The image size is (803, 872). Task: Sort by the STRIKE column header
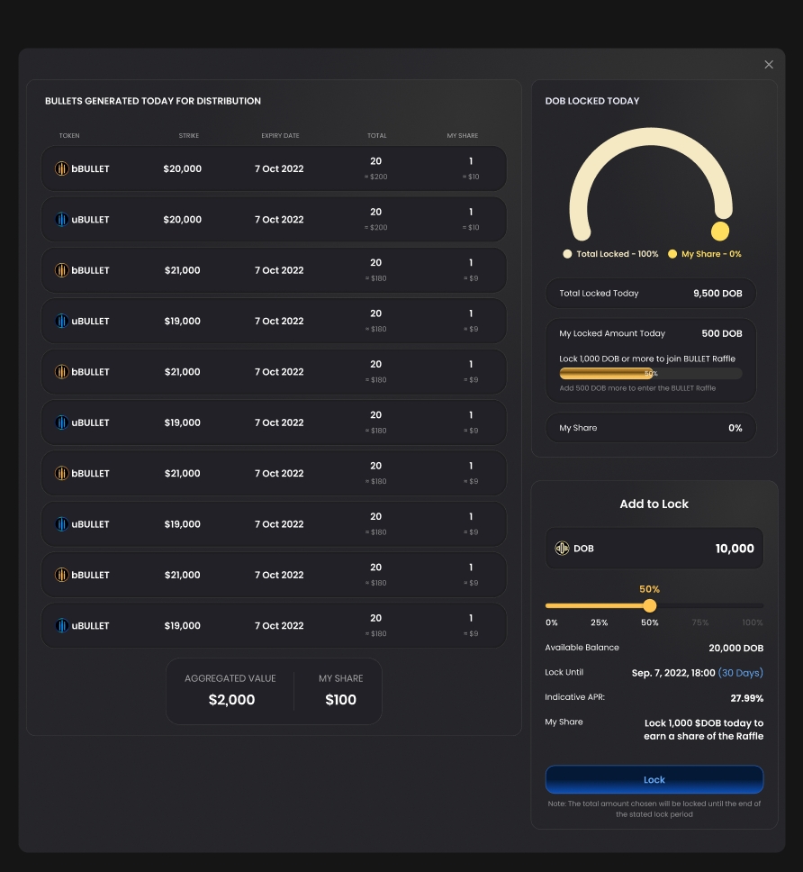coord(188,136)
